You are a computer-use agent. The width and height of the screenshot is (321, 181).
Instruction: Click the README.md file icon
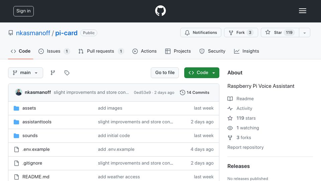click(17, 177)
